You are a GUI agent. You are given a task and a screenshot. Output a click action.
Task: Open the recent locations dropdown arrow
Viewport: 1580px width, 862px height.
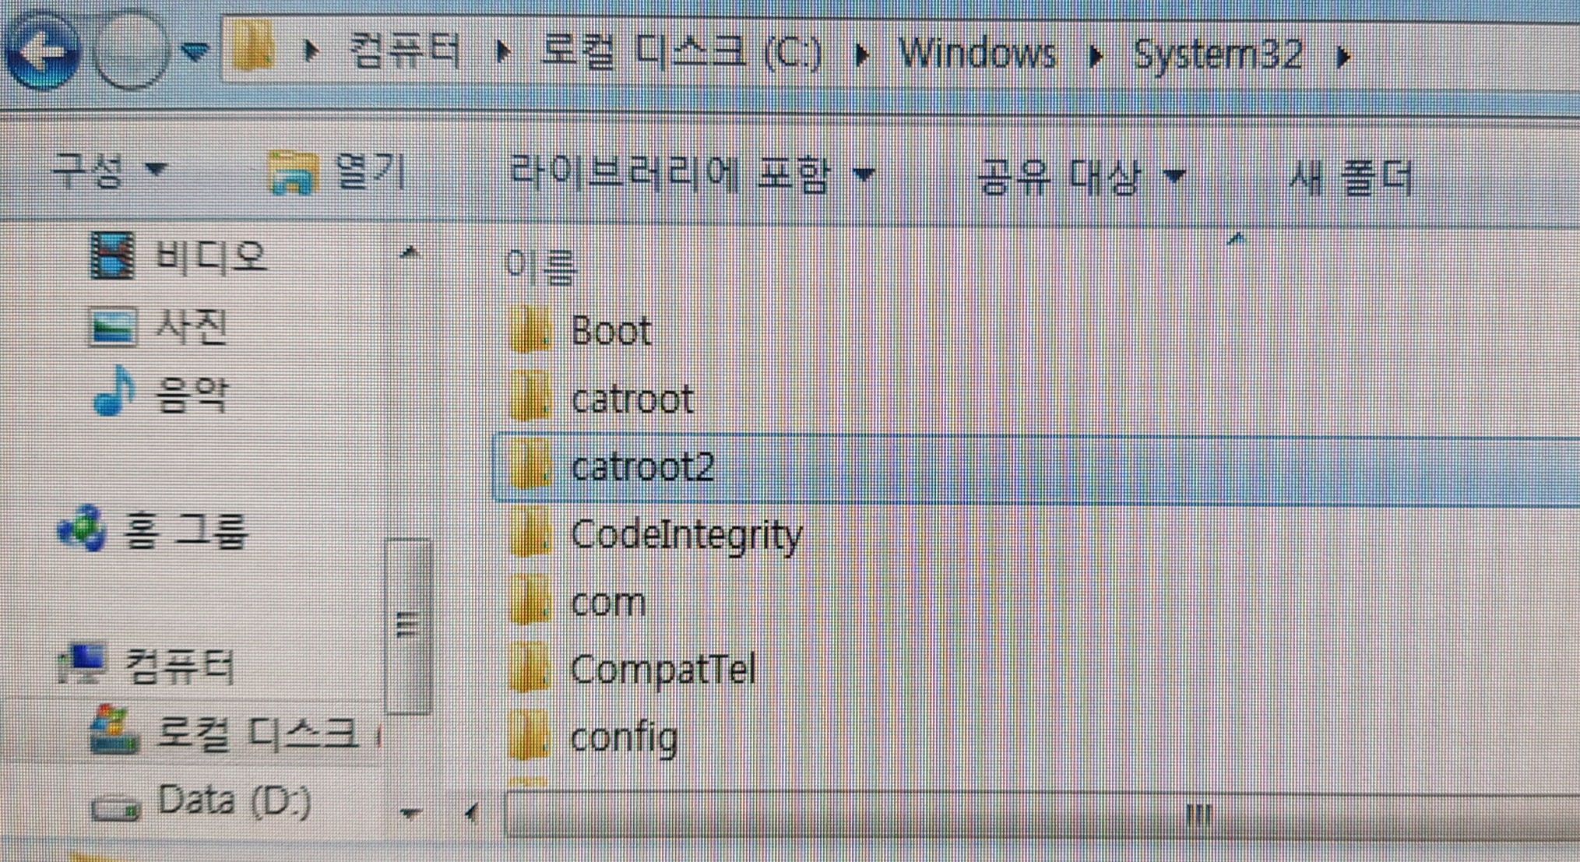(195, 52)
